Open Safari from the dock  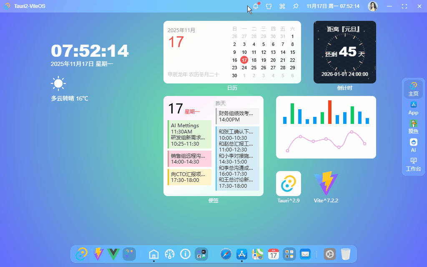226,254
